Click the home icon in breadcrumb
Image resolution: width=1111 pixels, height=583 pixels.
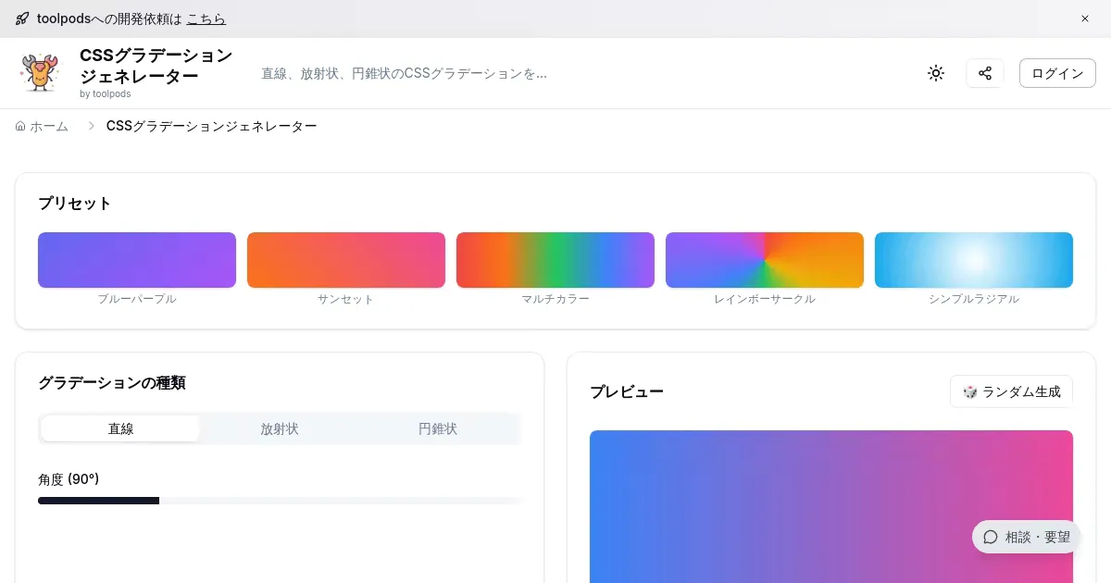pyautogui.click(x=20, y=126)
